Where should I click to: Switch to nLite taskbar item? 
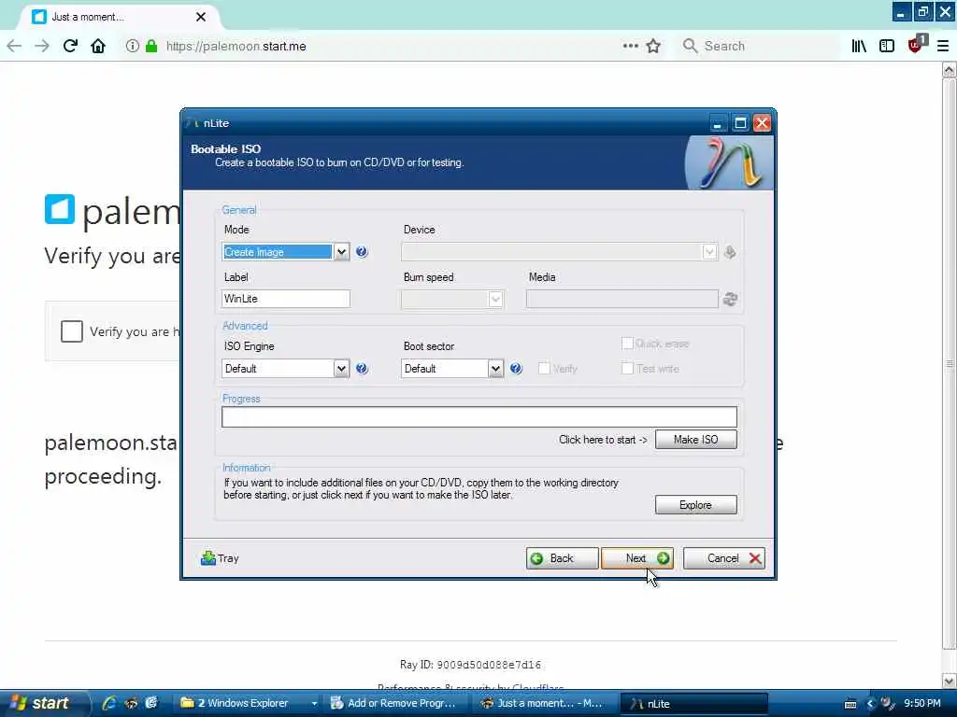[694, 703]
